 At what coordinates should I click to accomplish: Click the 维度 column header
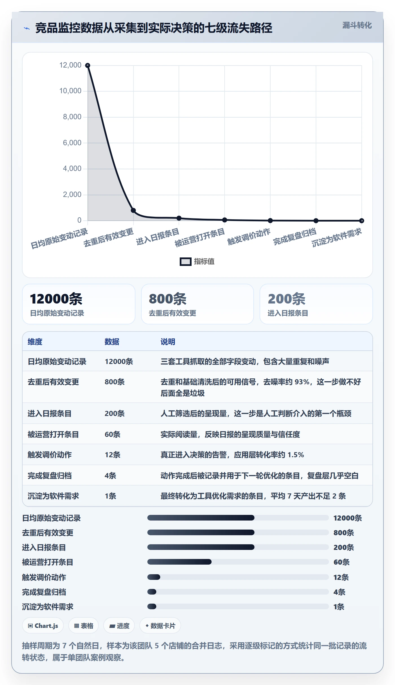(x=35, y=342)
